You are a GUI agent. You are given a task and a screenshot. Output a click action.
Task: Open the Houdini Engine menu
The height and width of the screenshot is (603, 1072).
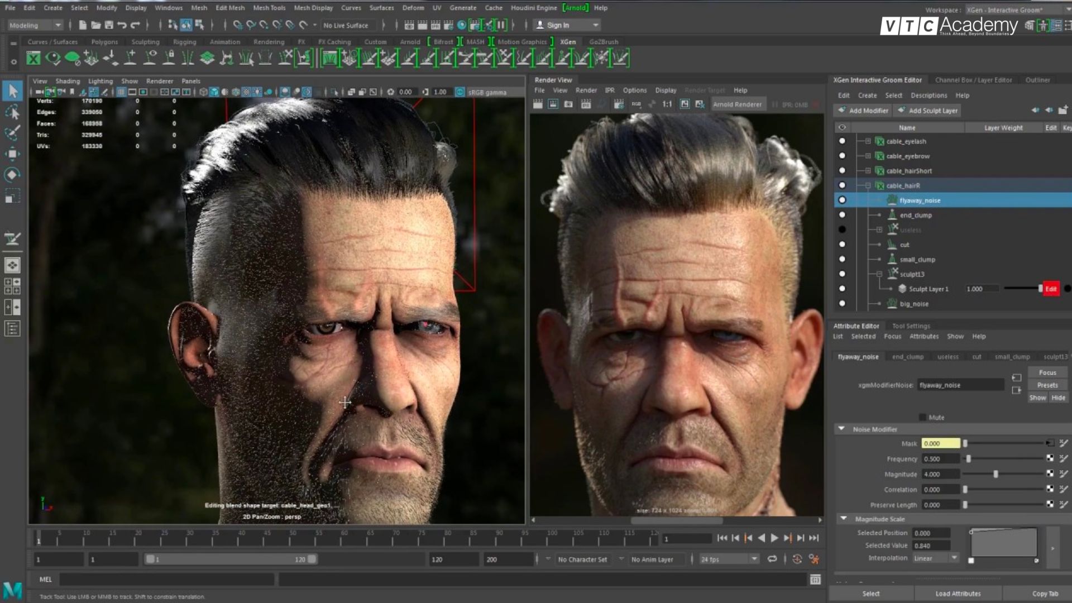click(x=533, y=8)
